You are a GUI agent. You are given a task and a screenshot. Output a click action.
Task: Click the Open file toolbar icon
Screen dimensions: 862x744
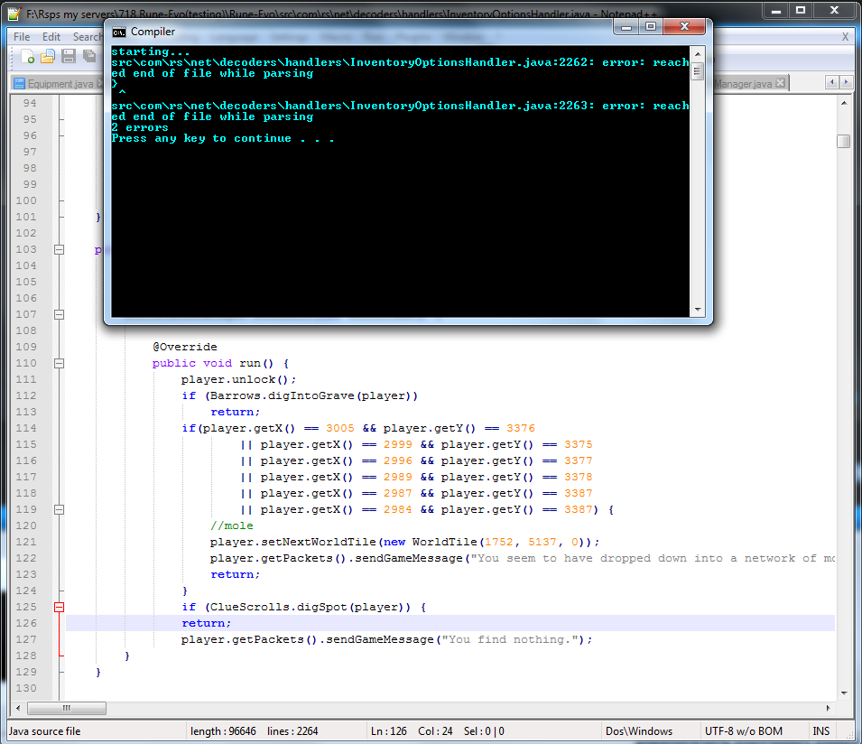[x=48, y=56]
